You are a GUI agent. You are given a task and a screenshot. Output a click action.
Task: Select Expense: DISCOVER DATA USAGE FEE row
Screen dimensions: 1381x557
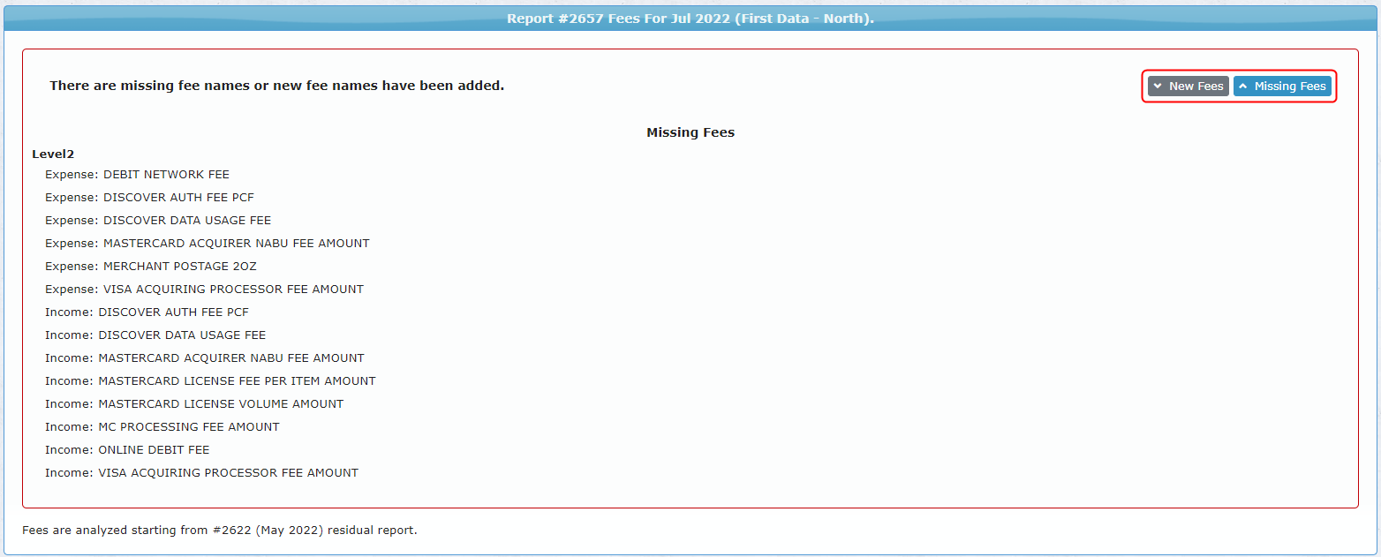(x=158, y=221)
